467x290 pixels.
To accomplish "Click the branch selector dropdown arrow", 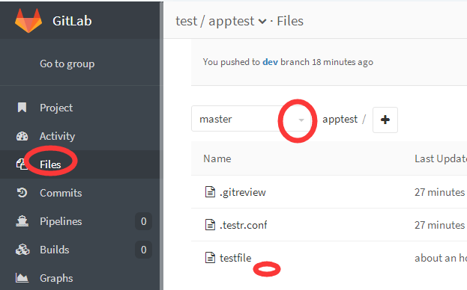I will click(301, 120).
